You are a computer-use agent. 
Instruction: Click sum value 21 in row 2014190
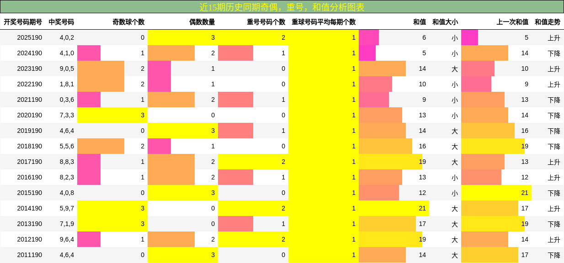[x=422, y=208]
